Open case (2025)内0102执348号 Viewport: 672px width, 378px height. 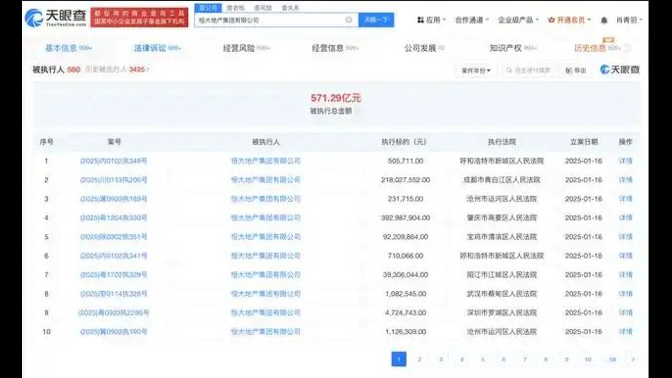pyautogui.click(x=113, y=161)
